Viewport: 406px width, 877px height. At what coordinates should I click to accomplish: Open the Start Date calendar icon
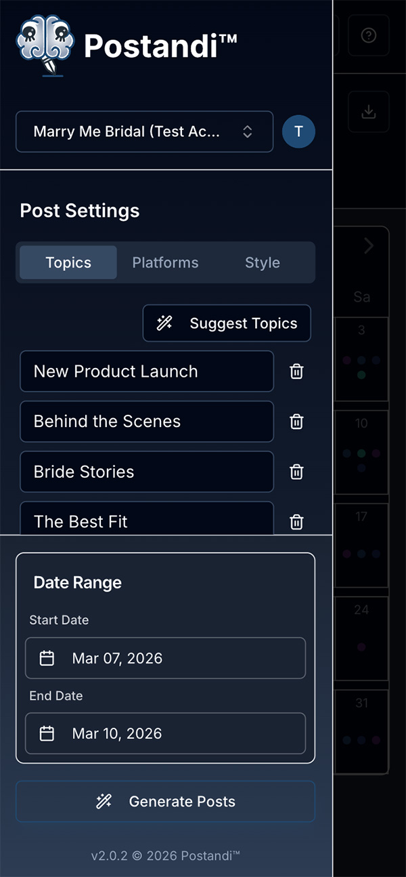45,658
